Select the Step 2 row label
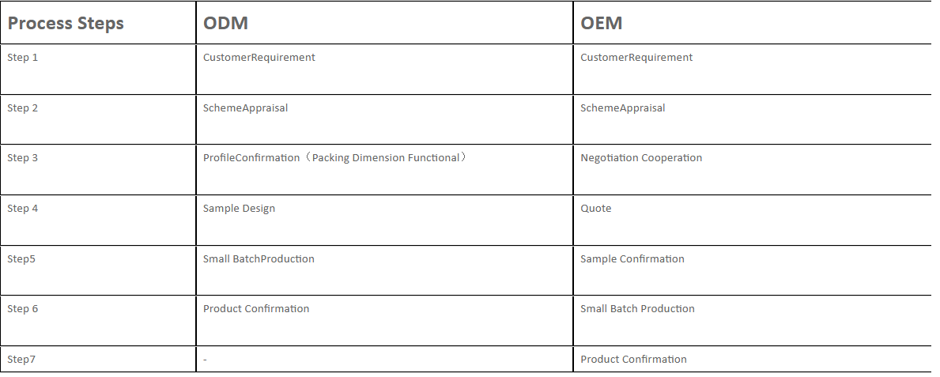The height and width of the screenshot is (377, 940). pos(23,108)
